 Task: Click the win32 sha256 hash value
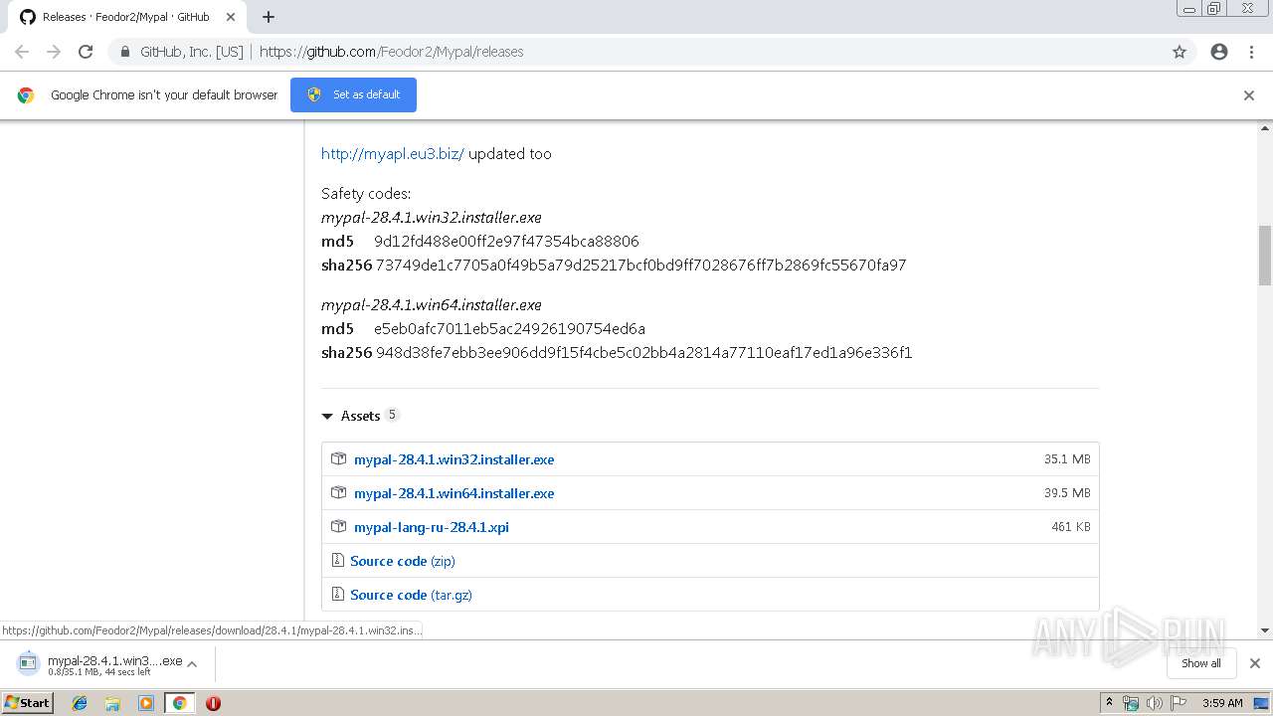(x=641, y=266)
